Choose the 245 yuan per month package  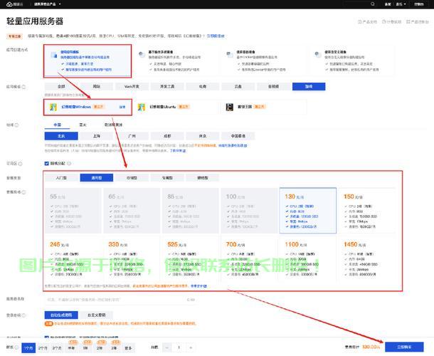click(x=73, y=258)
